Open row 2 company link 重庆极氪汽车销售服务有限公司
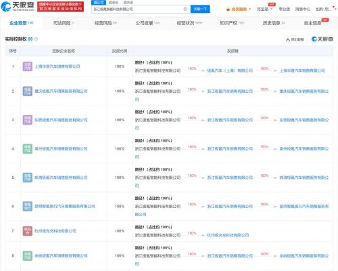 click(61, 91)
